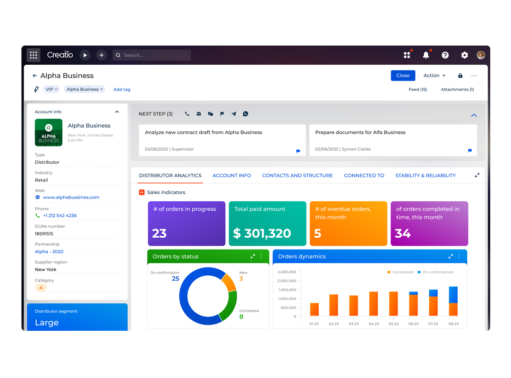511x378 pixels.
Task: Open the Stability & Reliability tab
Action: pyautogui.click(x=425, y=175)
